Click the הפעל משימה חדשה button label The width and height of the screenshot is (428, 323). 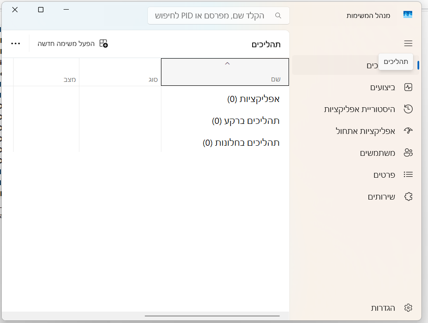tap(66, 44)
